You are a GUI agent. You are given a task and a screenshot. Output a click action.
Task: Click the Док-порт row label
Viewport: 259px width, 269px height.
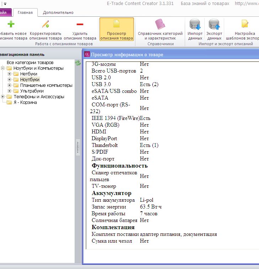[103, 159]
